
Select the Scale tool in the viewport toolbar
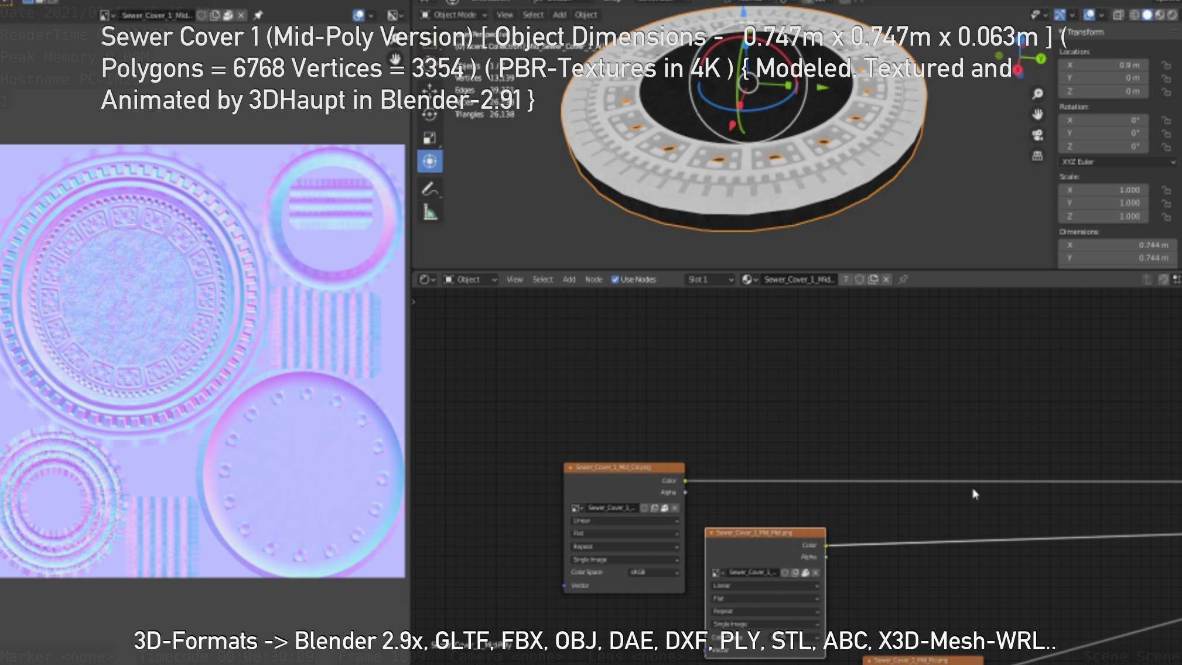coord(430,138)
